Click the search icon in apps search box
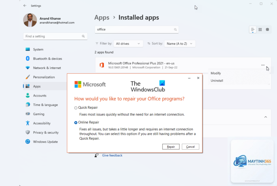The width and height of the screenshot is (277, 186). 175,30
